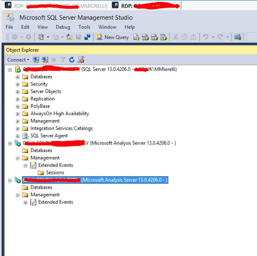The width and height of the screenshot is (257, 256).
Task: Open the Help menu
Action: pos(129,27)
